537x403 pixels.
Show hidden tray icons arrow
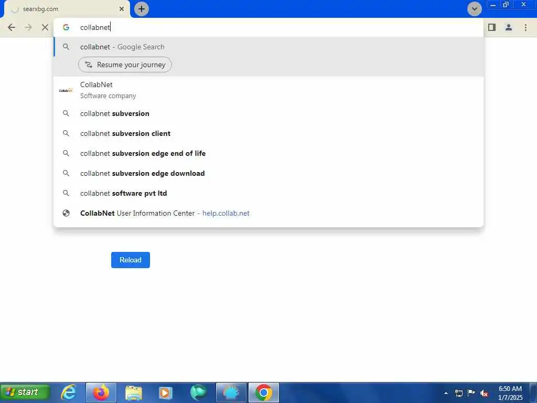pos(446,393)
